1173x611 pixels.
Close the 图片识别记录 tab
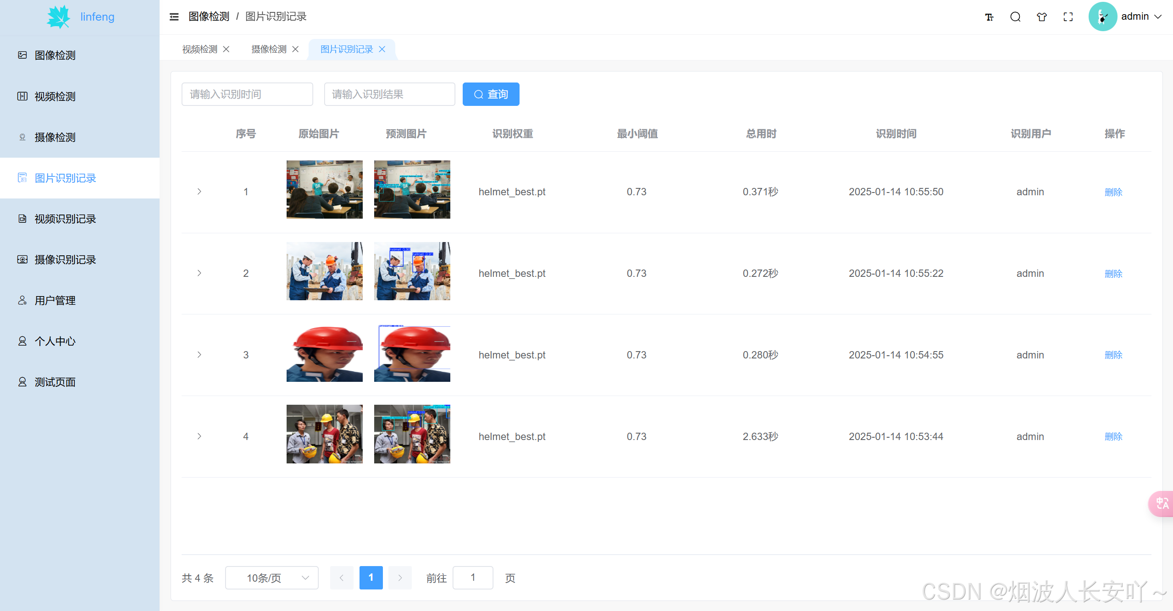(x=382, y=49)
